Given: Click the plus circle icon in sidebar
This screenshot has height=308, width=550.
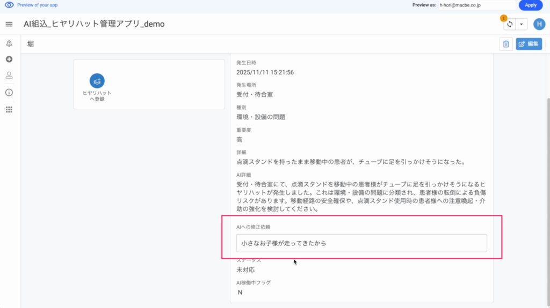Looking at the screenshot, I should (9, 59).
